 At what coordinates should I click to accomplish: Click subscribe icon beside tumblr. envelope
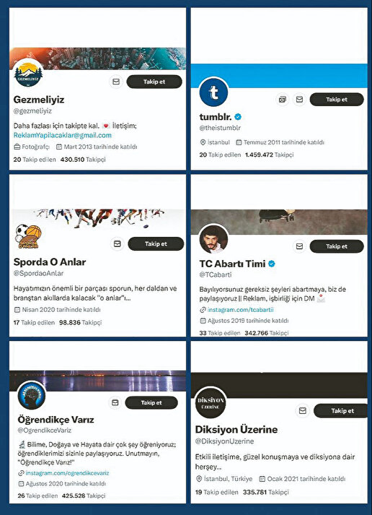[283, 99]
